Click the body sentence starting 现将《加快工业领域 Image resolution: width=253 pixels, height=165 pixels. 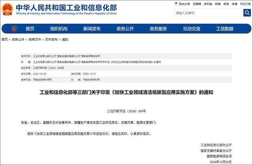89,134
